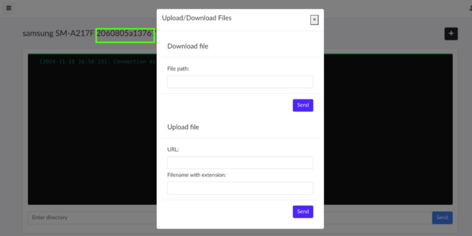472x236 pixels.
Task: Click Send under Upload file
Action: coord(303,211)
